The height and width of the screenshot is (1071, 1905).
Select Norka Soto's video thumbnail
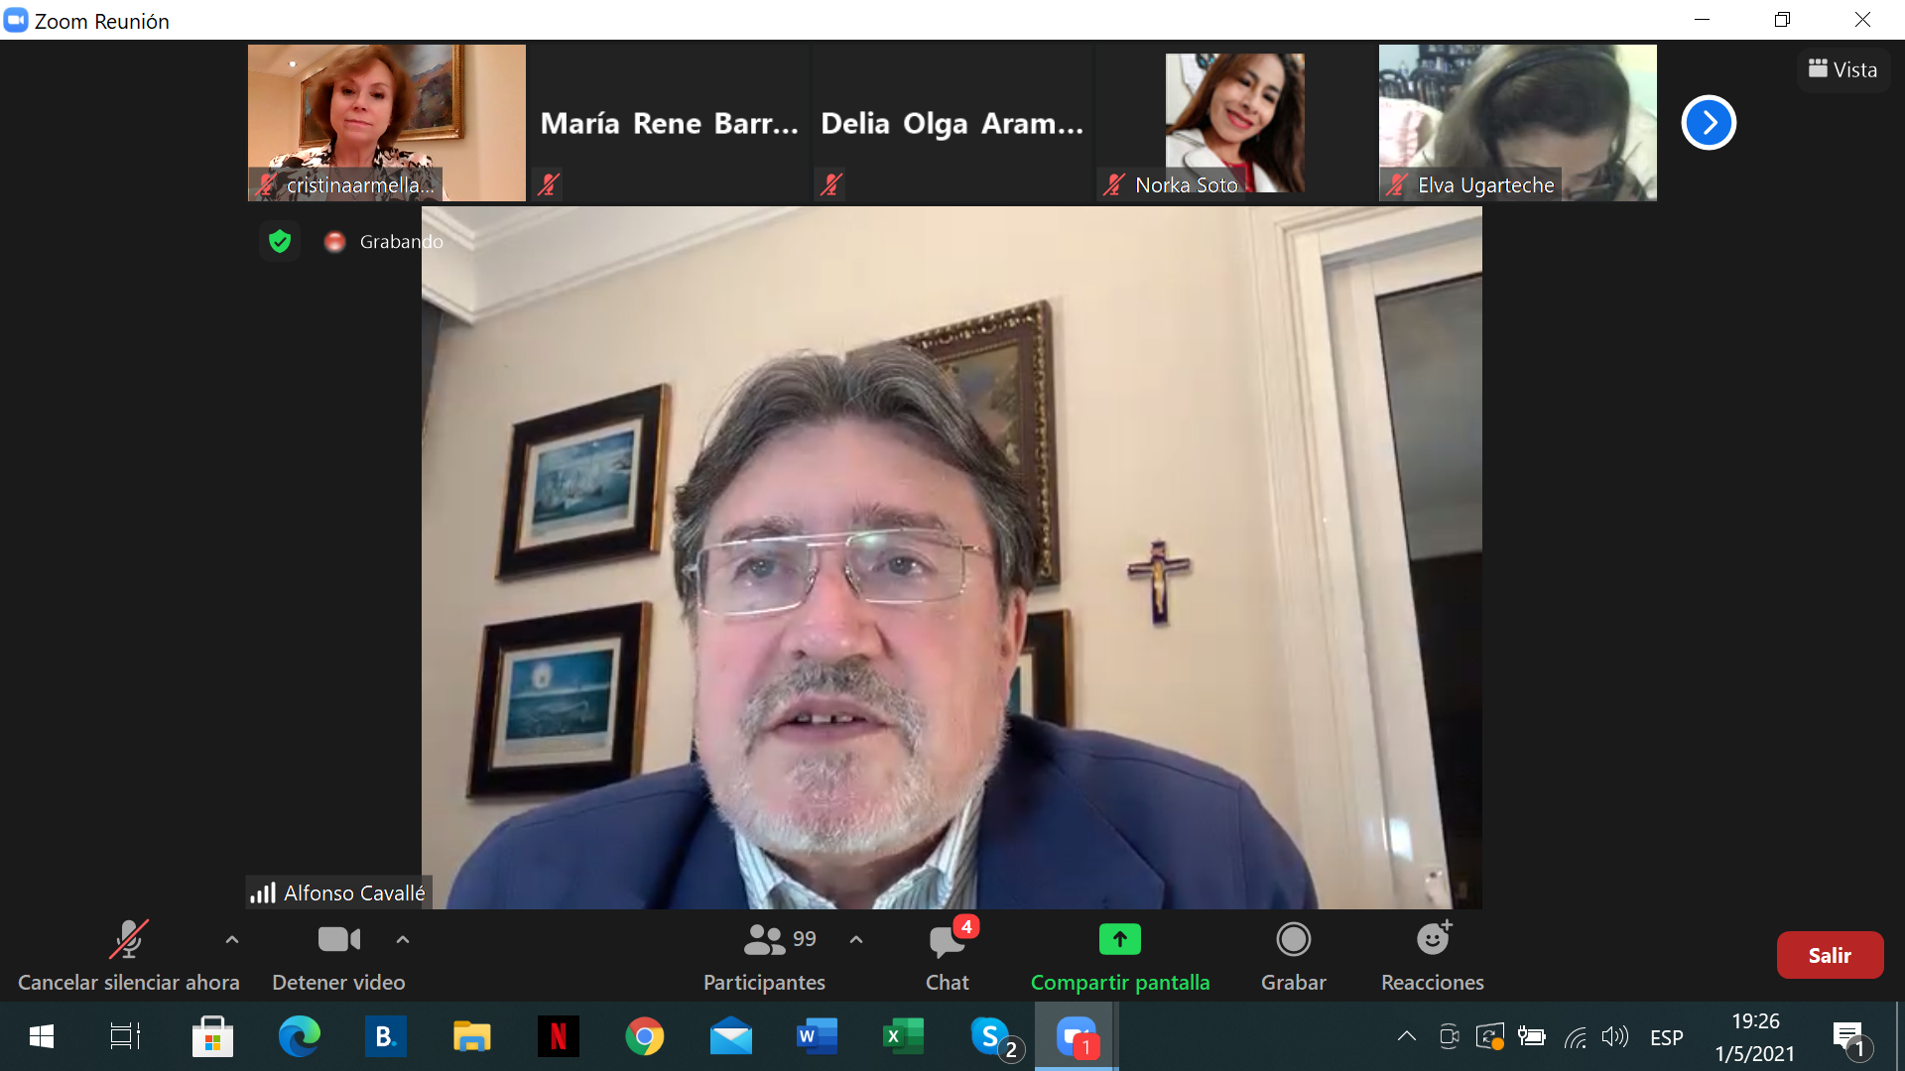click(1234, 122)
